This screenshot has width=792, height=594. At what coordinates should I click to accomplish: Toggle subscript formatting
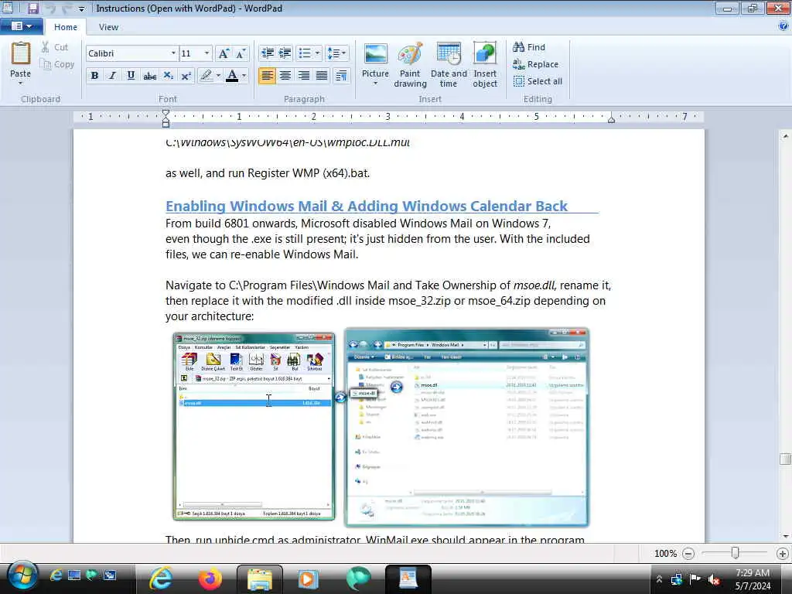click(x=168, y=76)
